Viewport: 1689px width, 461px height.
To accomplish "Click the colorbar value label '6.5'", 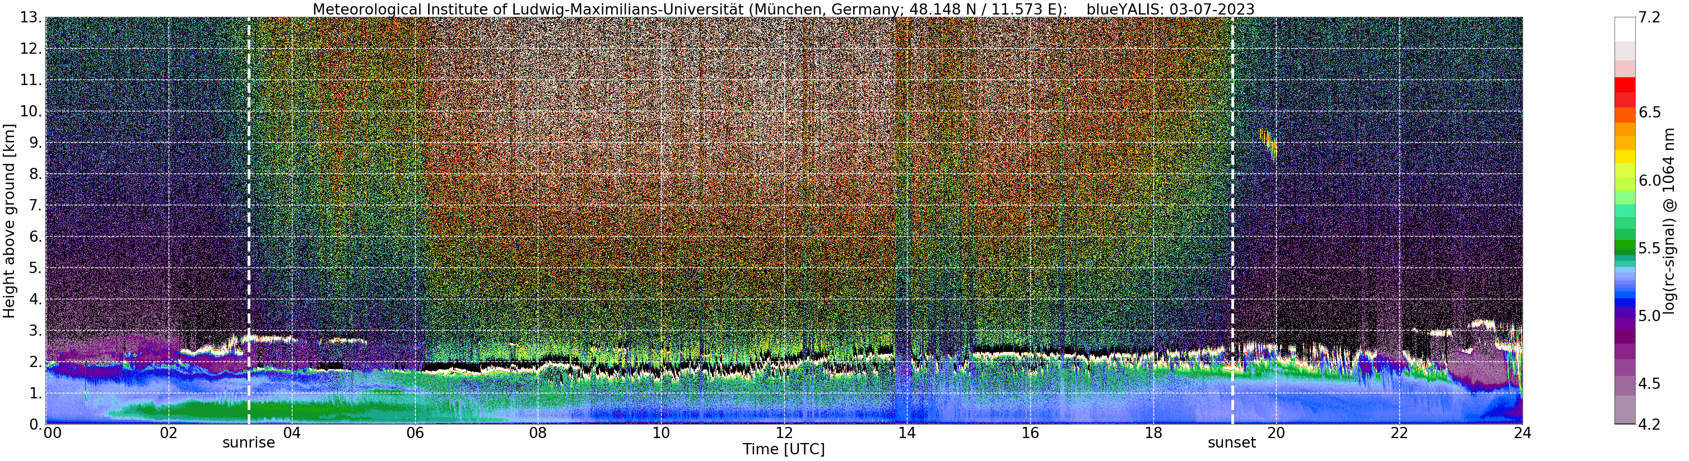I will click(1649, 112).
